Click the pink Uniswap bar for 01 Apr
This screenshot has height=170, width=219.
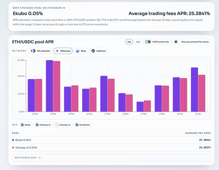202,93
